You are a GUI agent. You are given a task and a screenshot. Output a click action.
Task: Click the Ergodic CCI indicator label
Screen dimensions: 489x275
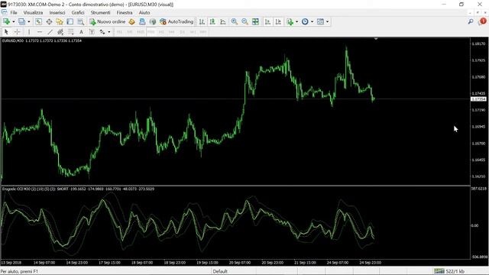click(78, 189)
